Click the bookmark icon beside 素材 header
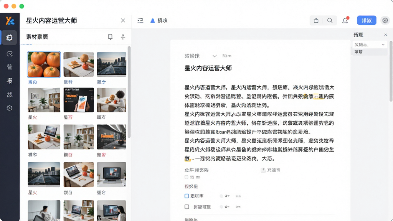 coord(110,37)
